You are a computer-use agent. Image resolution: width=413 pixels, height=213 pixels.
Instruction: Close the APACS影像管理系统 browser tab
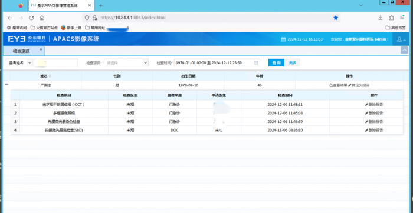[x=90, y=5]
